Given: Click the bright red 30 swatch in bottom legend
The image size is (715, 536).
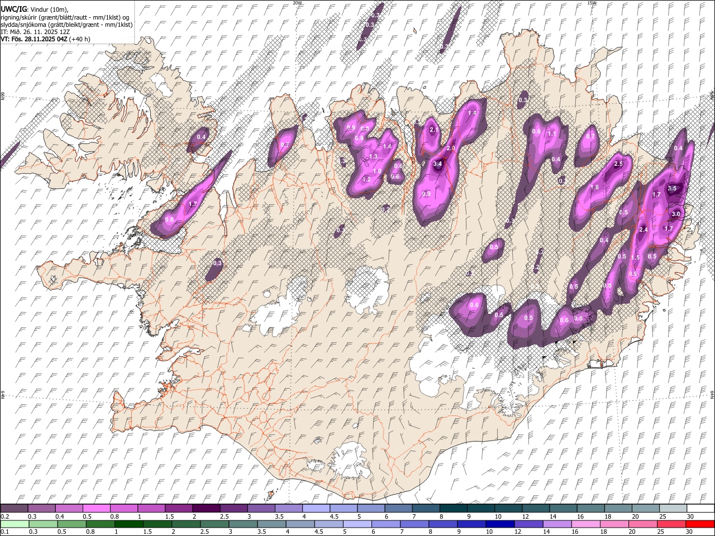Looking at the screenshot, I should (700, 524).
